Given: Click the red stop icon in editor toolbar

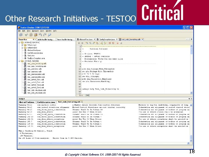Looking at the screenshot, I should (118, 43).
